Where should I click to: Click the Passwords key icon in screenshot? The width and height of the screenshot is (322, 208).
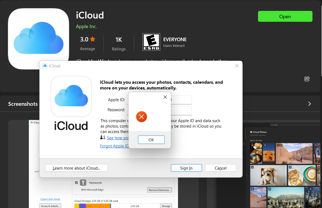(x=83, y=182)
